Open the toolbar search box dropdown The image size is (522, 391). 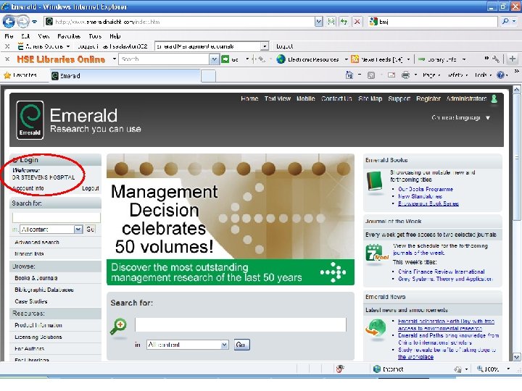pos(214,59)
